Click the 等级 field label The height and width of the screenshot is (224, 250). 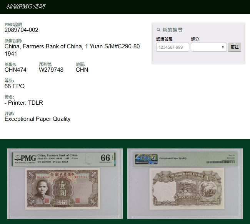point(9,81)
